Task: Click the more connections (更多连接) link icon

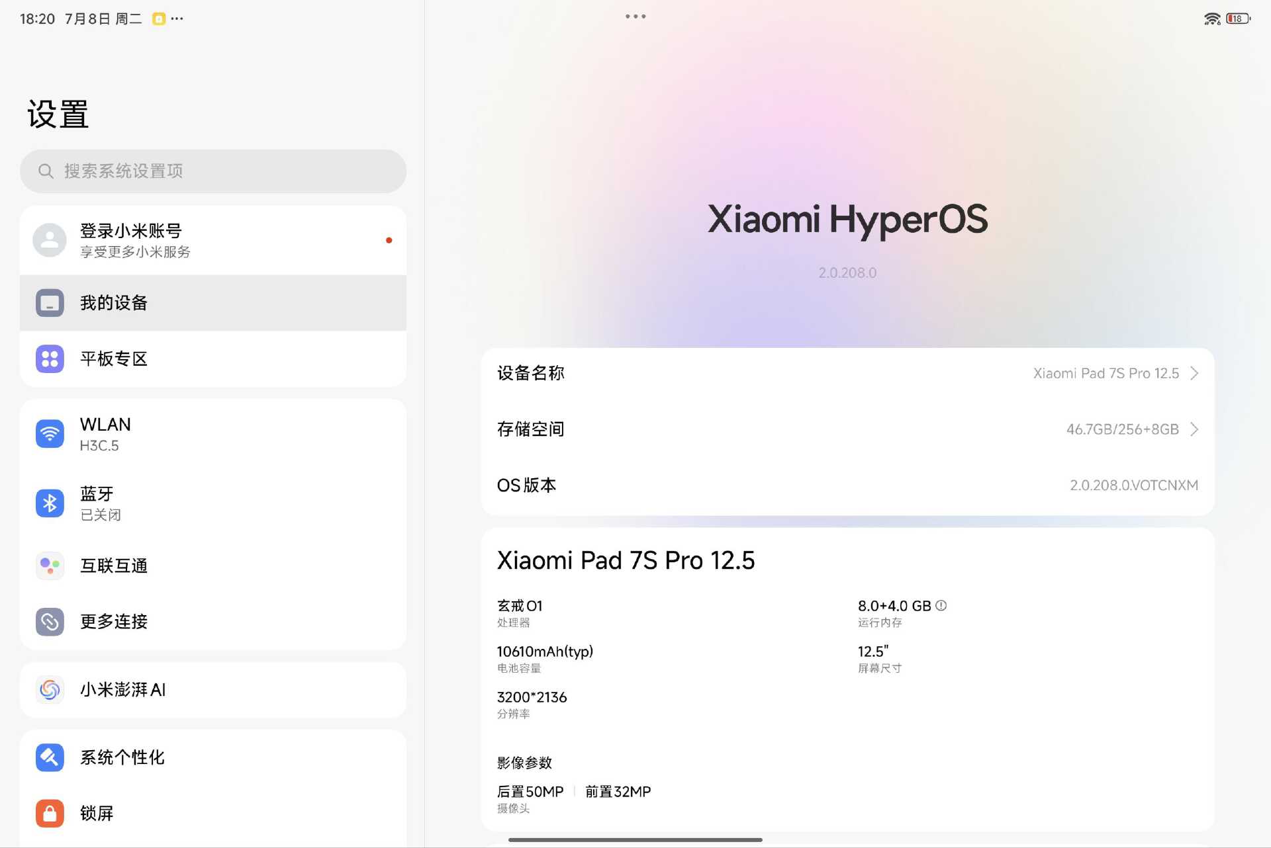Action: click(50, 622)
